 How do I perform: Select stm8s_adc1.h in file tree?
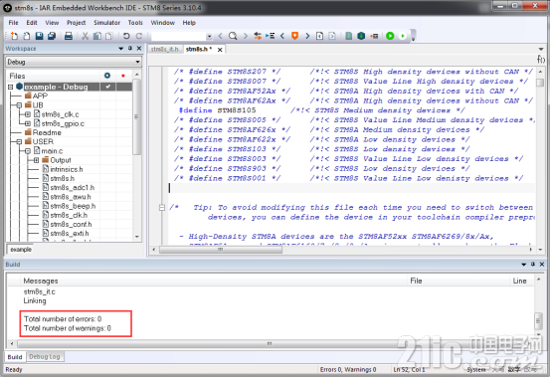pos(72,187)
